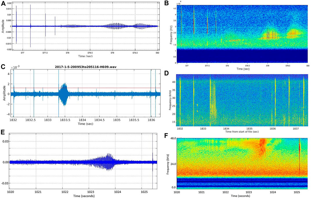
Task: Click the file title 2017-1-5-200953to205116-H609.wav
Action: tap(86, 67)
